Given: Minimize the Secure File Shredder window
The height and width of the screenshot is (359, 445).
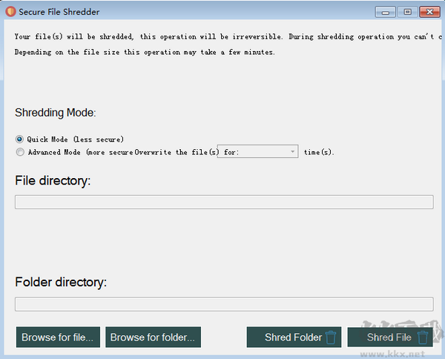Looking at the screenshot, I should [x=386, y=12].
